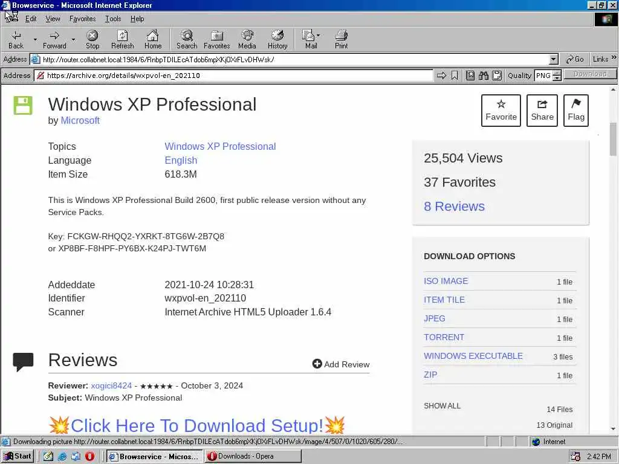The width and height of the screenshot is (619, 464).
Task: Click the Reviews speech bubble icon
Action: tap(23, 361)
